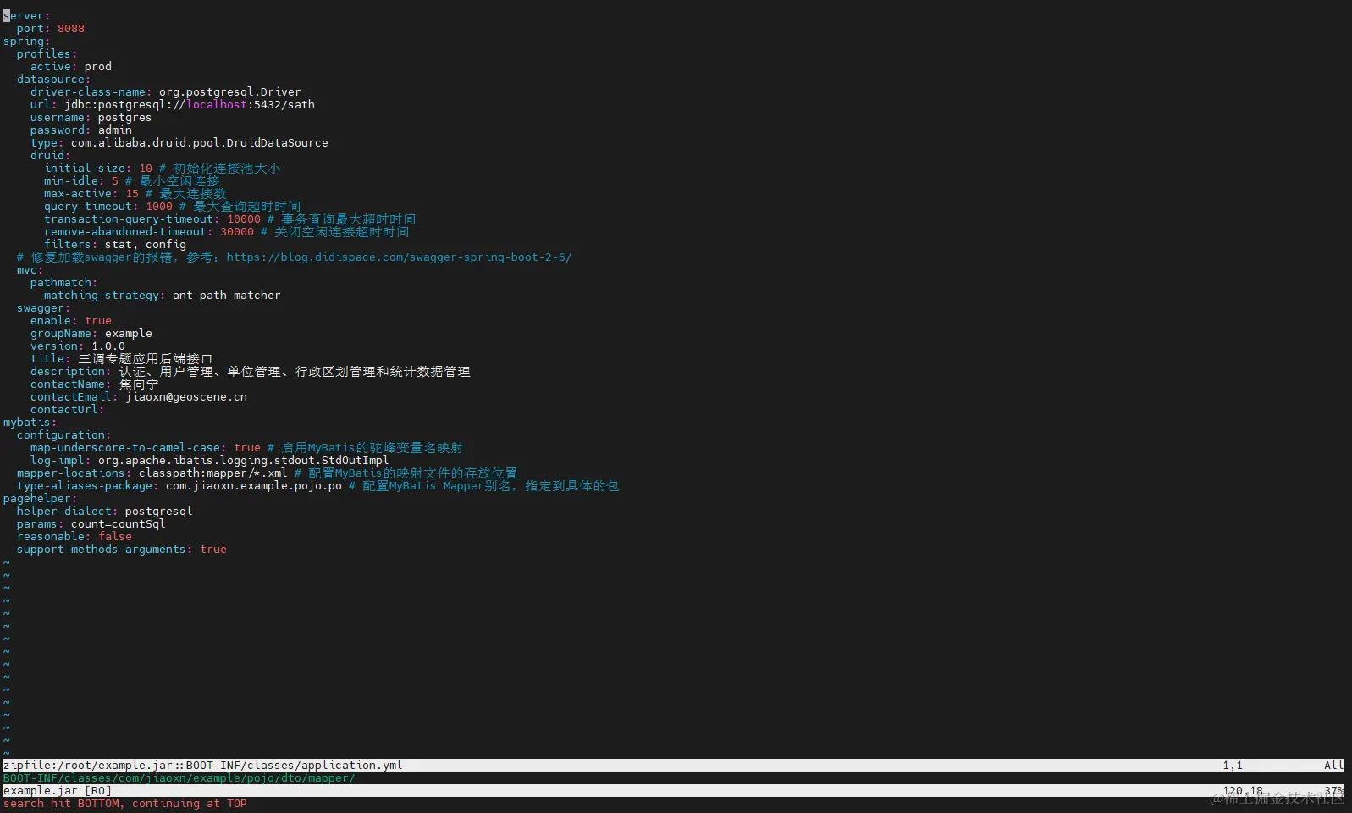Click the value 'ant_path_matcher'

coord(227,296)
